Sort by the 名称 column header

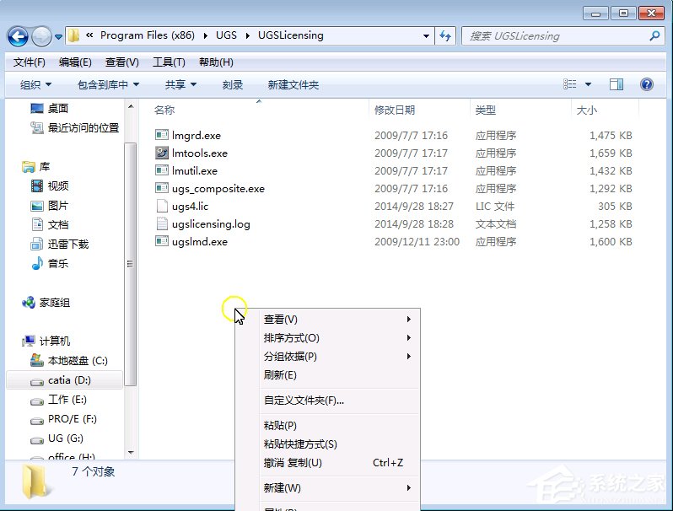(164, 110)
